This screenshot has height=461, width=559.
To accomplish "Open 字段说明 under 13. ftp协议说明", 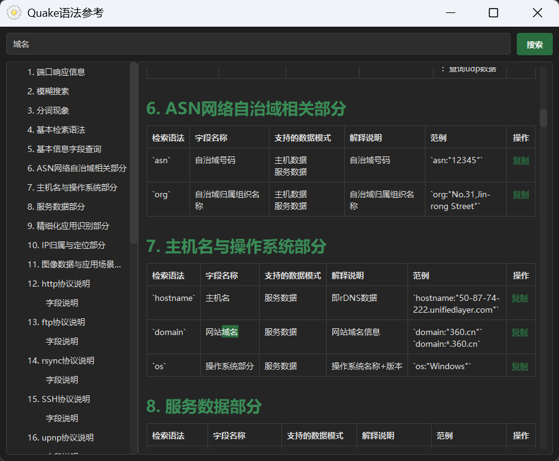I will (x=62, y=341).
